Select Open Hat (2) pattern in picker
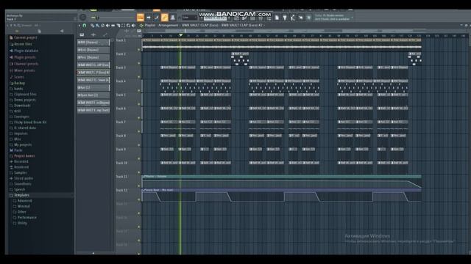 (x=93, y=95)
